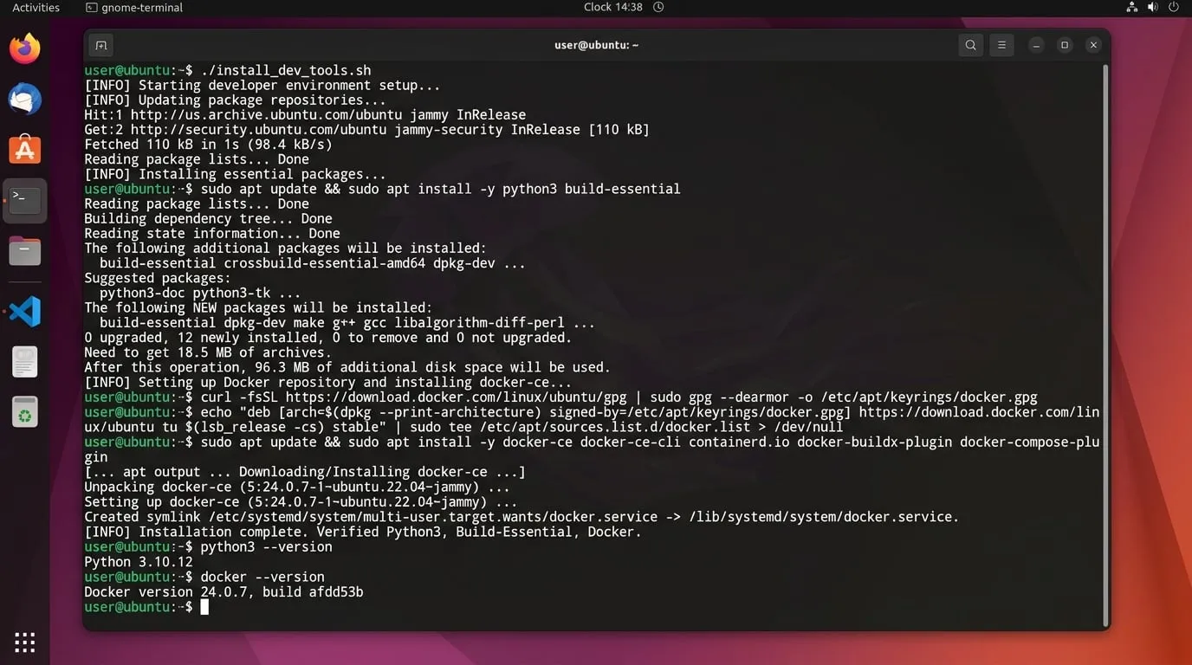The width and height of the screenshot is (1192, 665).
Task: Minimize the terminal window
Action: click(x=1036, y=45)
